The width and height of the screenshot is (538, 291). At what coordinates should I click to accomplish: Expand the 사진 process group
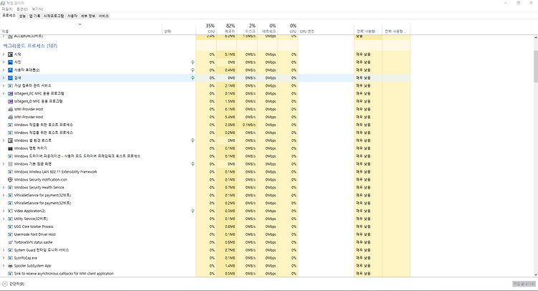pos(4,62)
